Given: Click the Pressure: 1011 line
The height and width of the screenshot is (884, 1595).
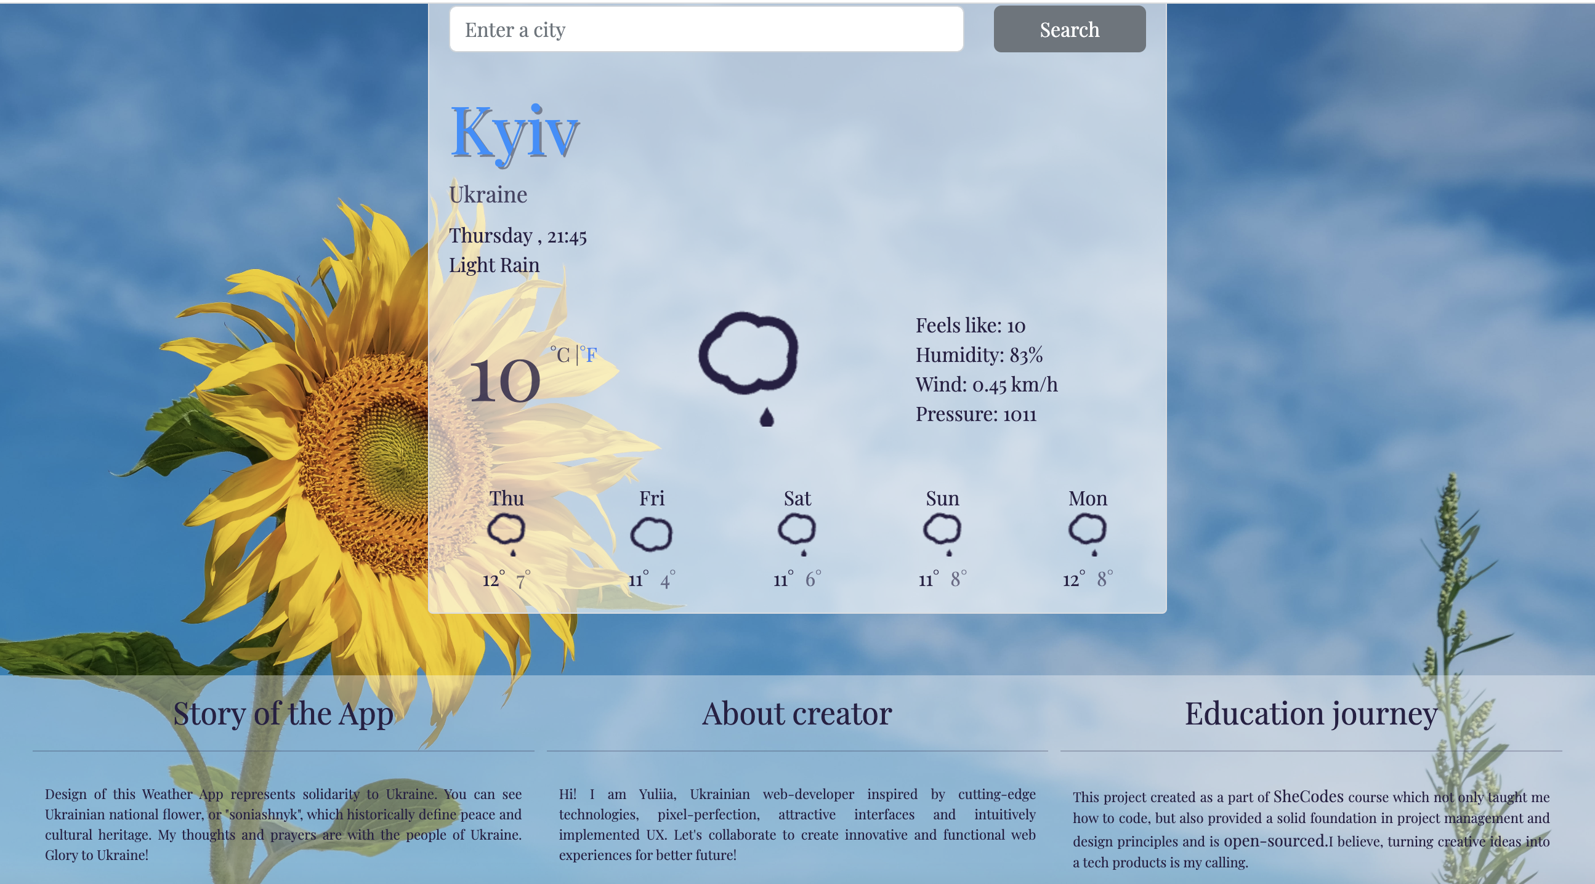Looking at the screenshot, I should tap(976, 414).
